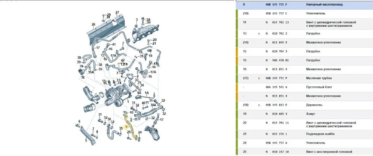This screenshot has width=373, height=156.
Task: Select 'Держатель' row name
Action: (314, 105)
